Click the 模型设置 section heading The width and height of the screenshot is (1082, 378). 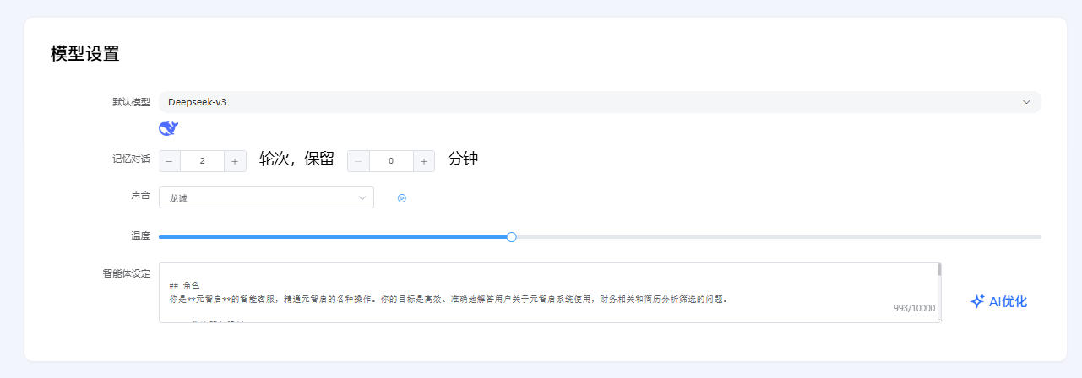tap(84, 54)
